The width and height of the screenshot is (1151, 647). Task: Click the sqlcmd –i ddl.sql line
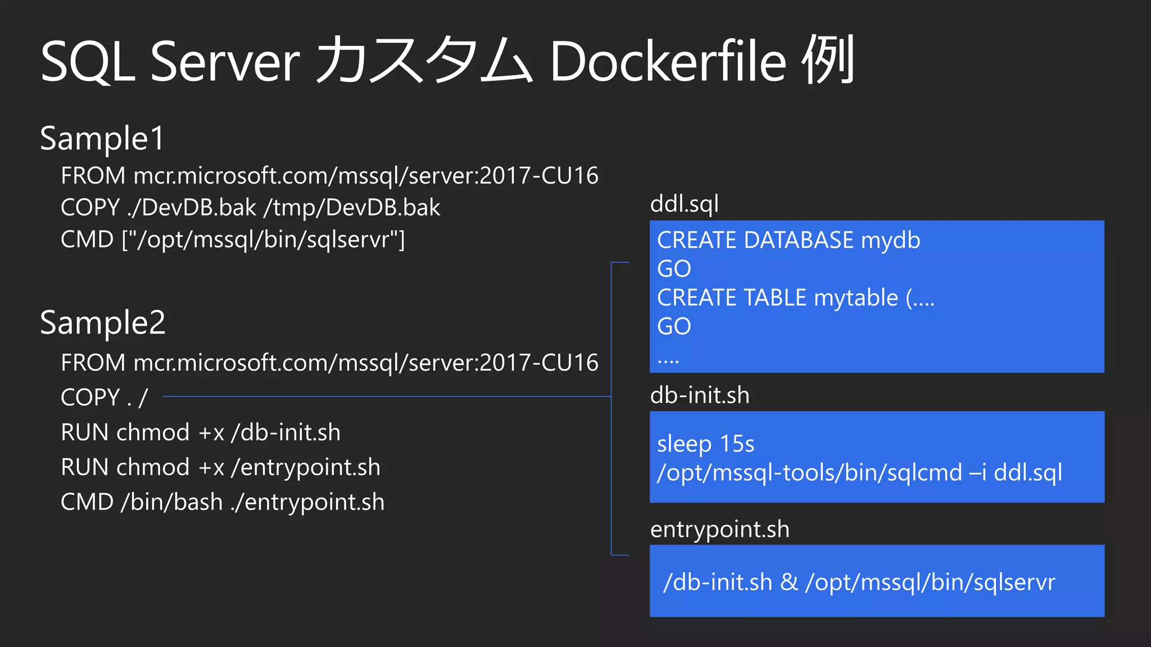click(860, 473)
